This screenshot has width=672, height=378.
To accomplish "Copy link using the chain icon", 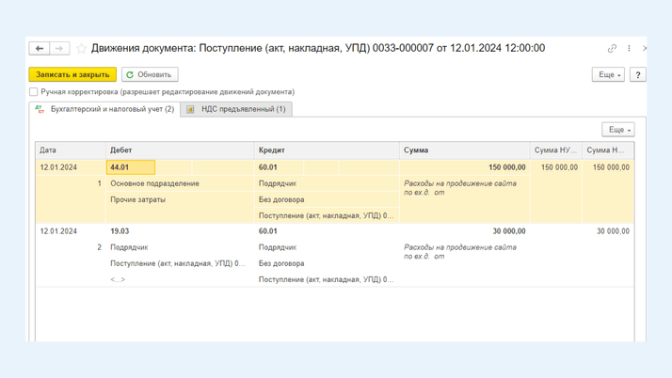I will click(612, 48).
